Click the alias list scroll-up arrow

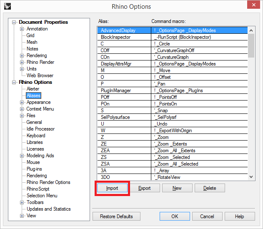(251, 30)
